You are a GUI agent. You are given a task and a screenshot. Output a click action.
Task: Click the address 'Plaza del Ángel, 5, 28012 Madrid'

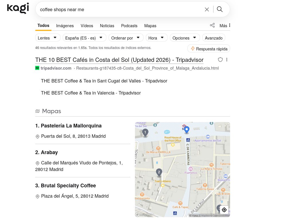(75, 196)
